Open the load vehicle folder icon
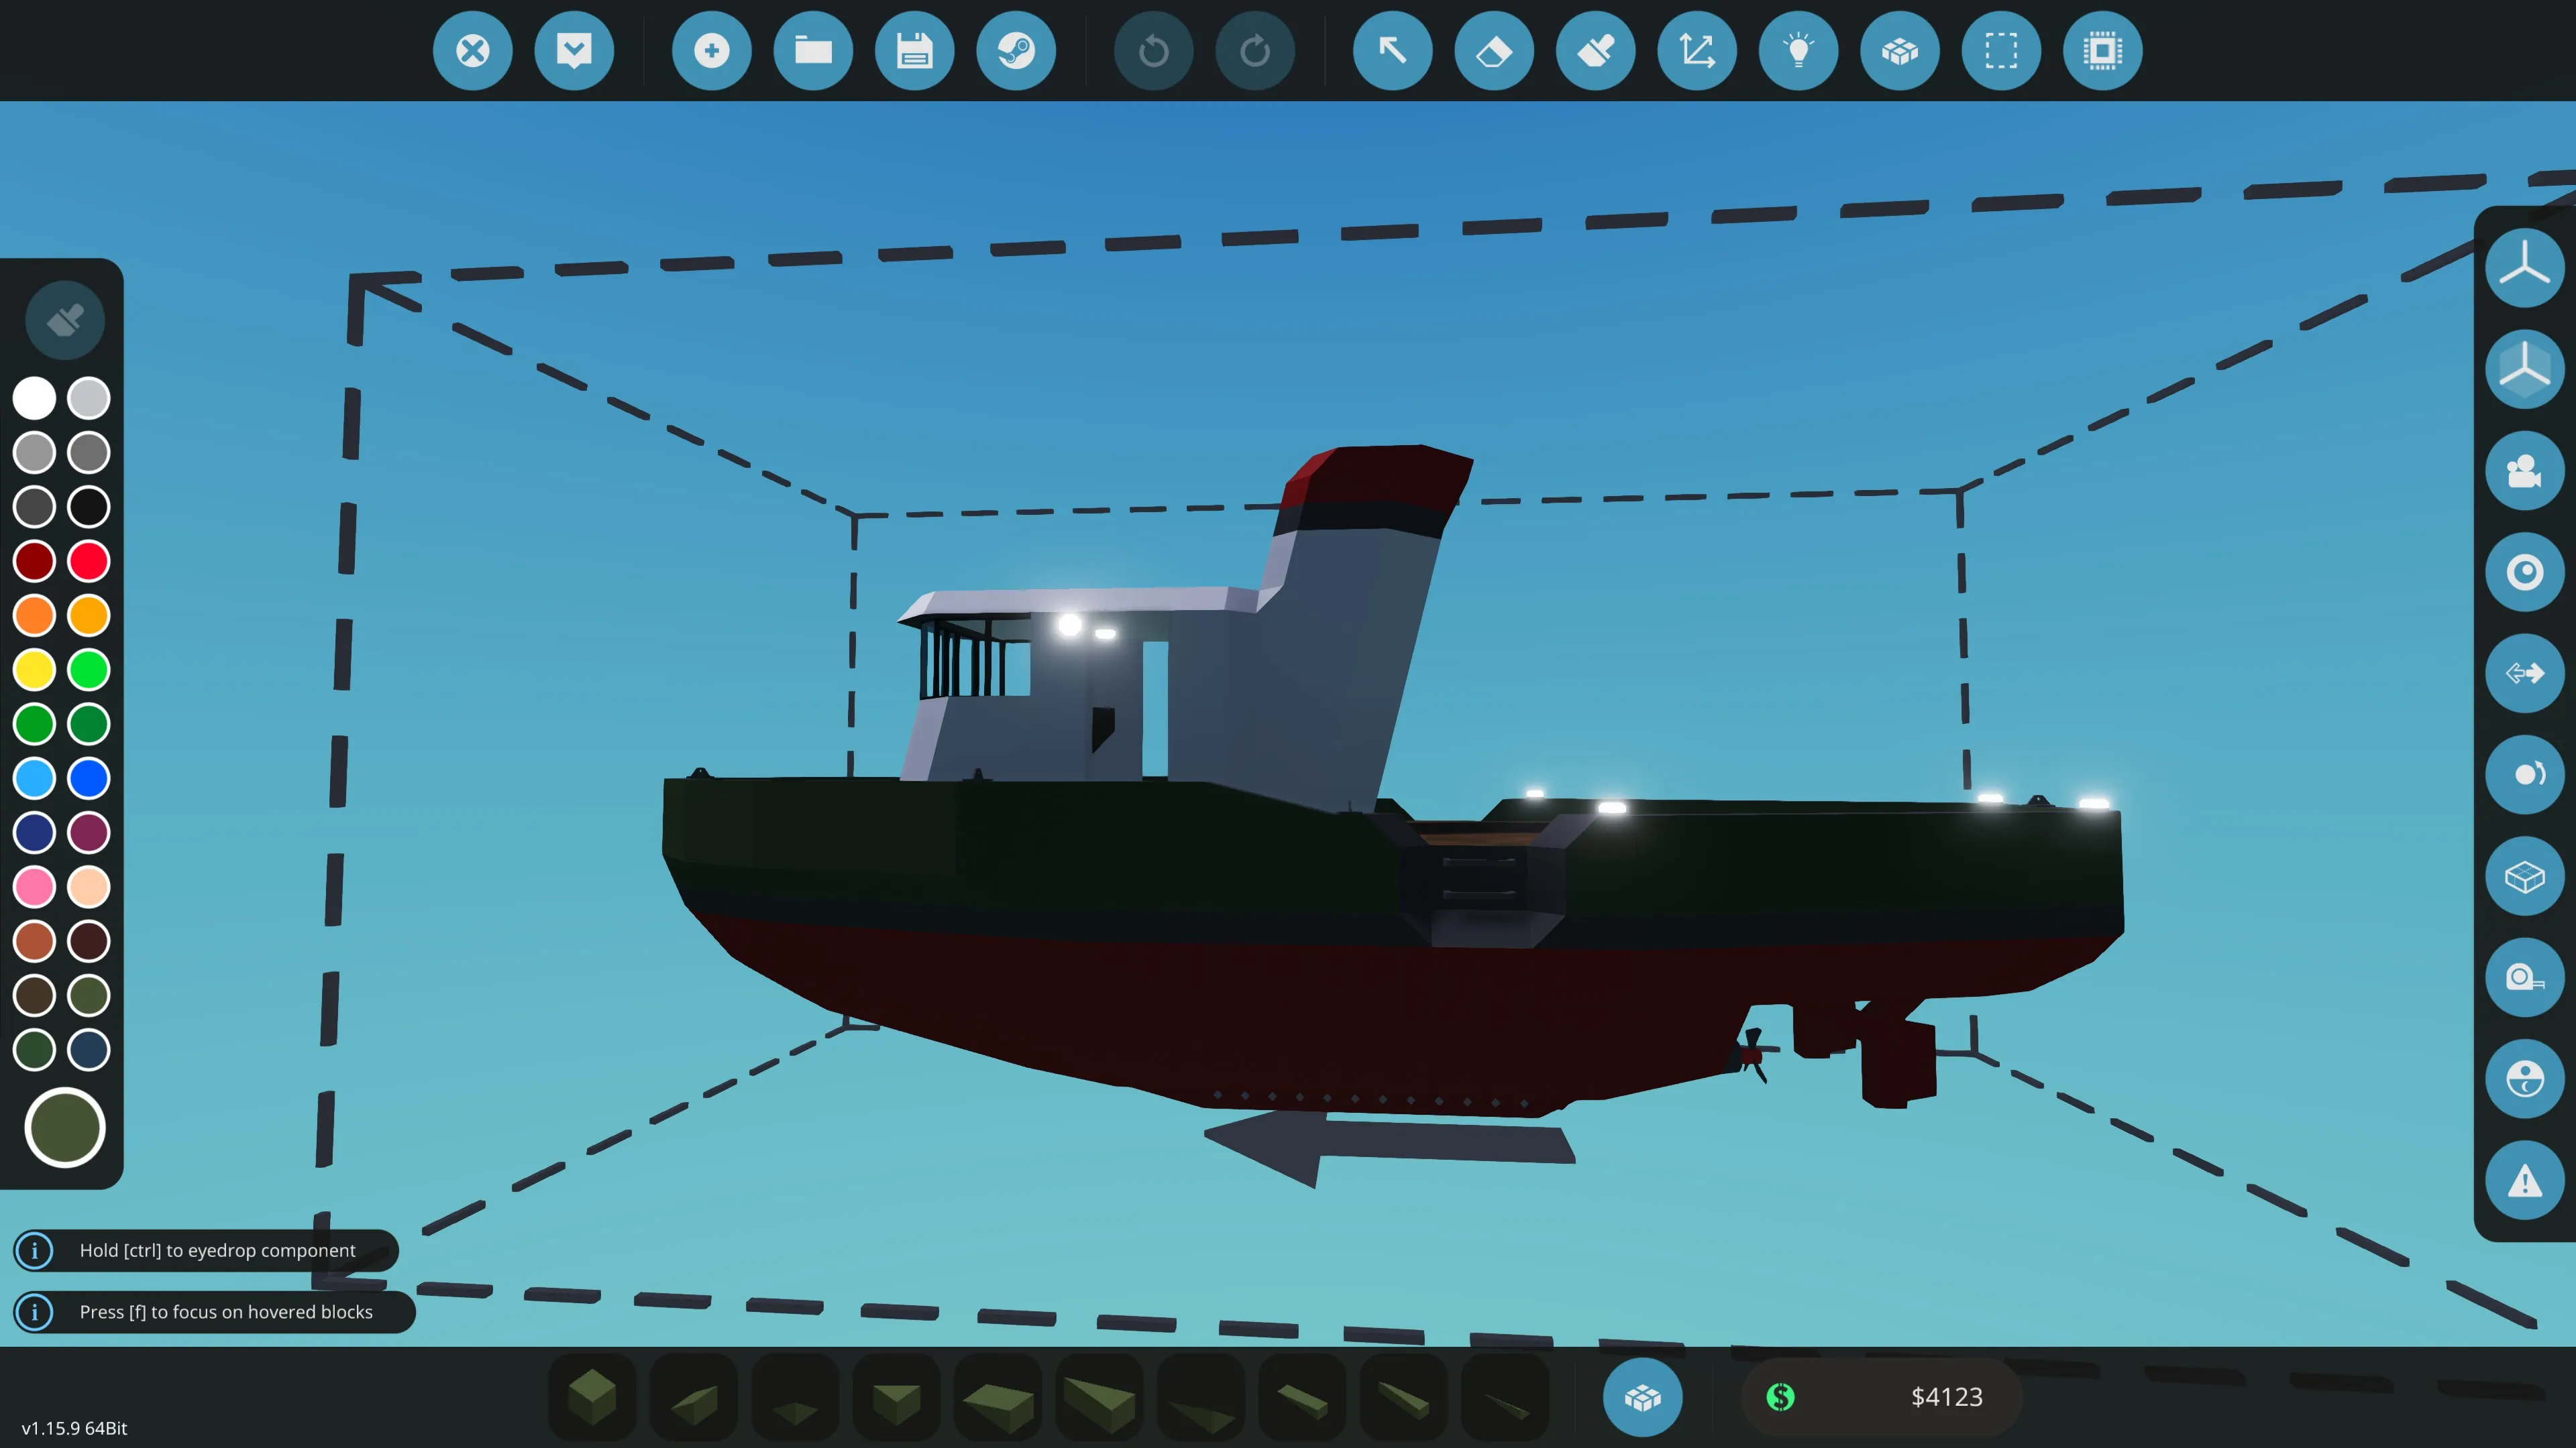 tap(813, 50)
